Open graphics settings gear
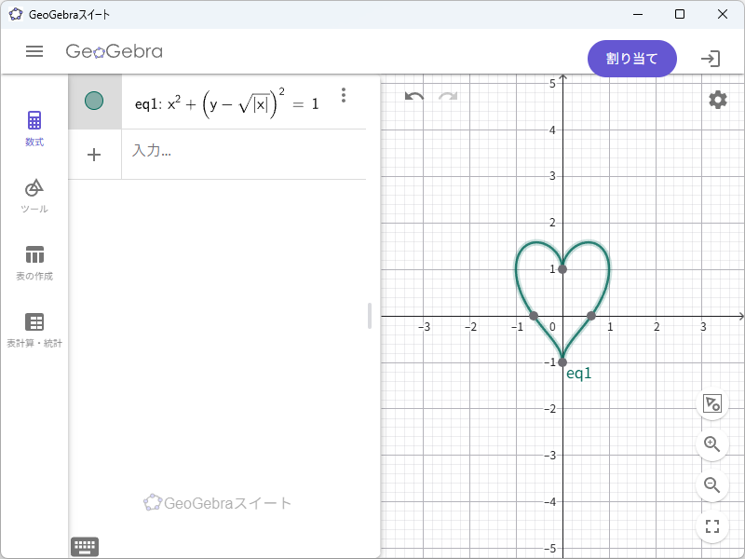Viewport: 745px width, 559px height. [x=717, y=100]
